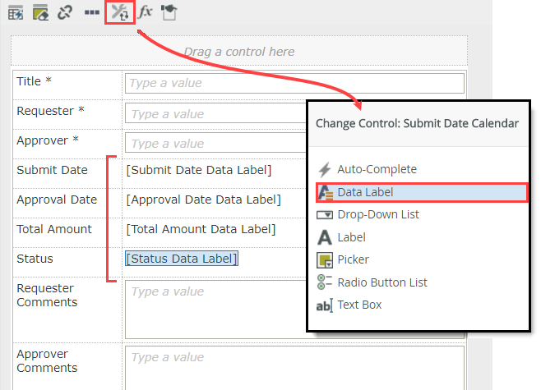This screenshot has height=390, width=541.
Task: Open the ellipsis more options icon
Action: pyautogui.click(x=92, y=13)
